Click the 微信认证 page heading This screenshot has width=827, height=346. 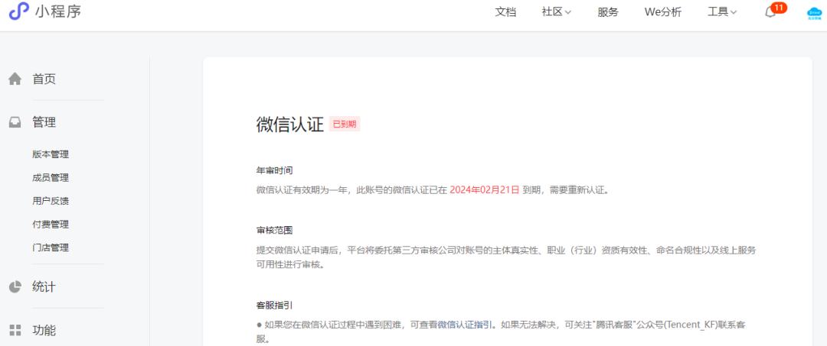coord(289,124)
